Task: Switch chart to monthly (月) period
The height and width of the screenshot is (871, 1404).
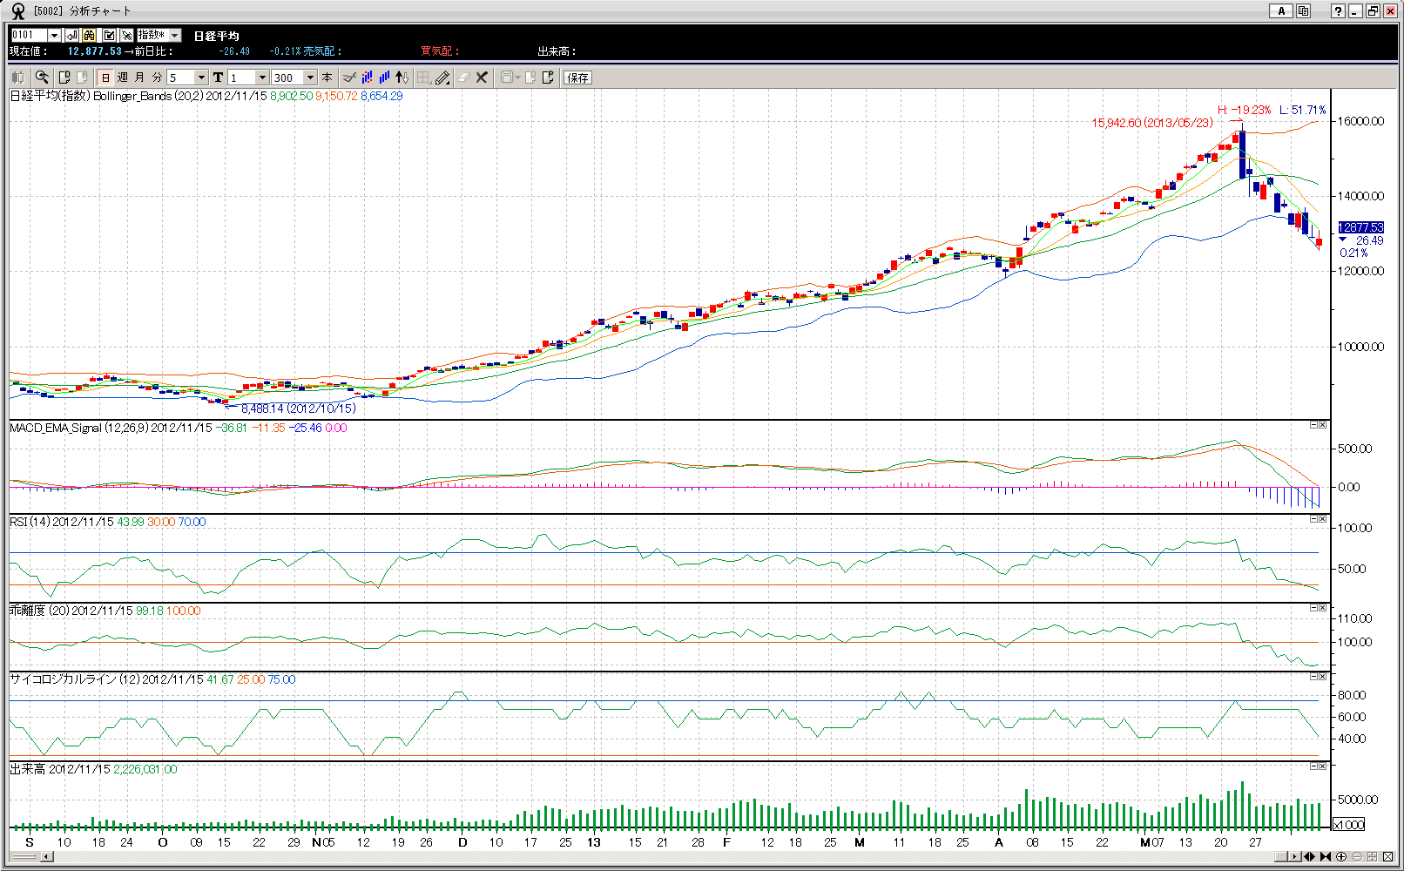Action: [x=139, y=78]
